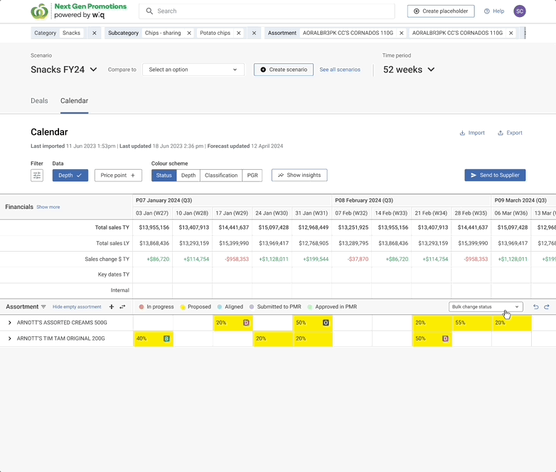Click the search magnifier icon
This screenshot has width=556, height=472.
[149, 11]
